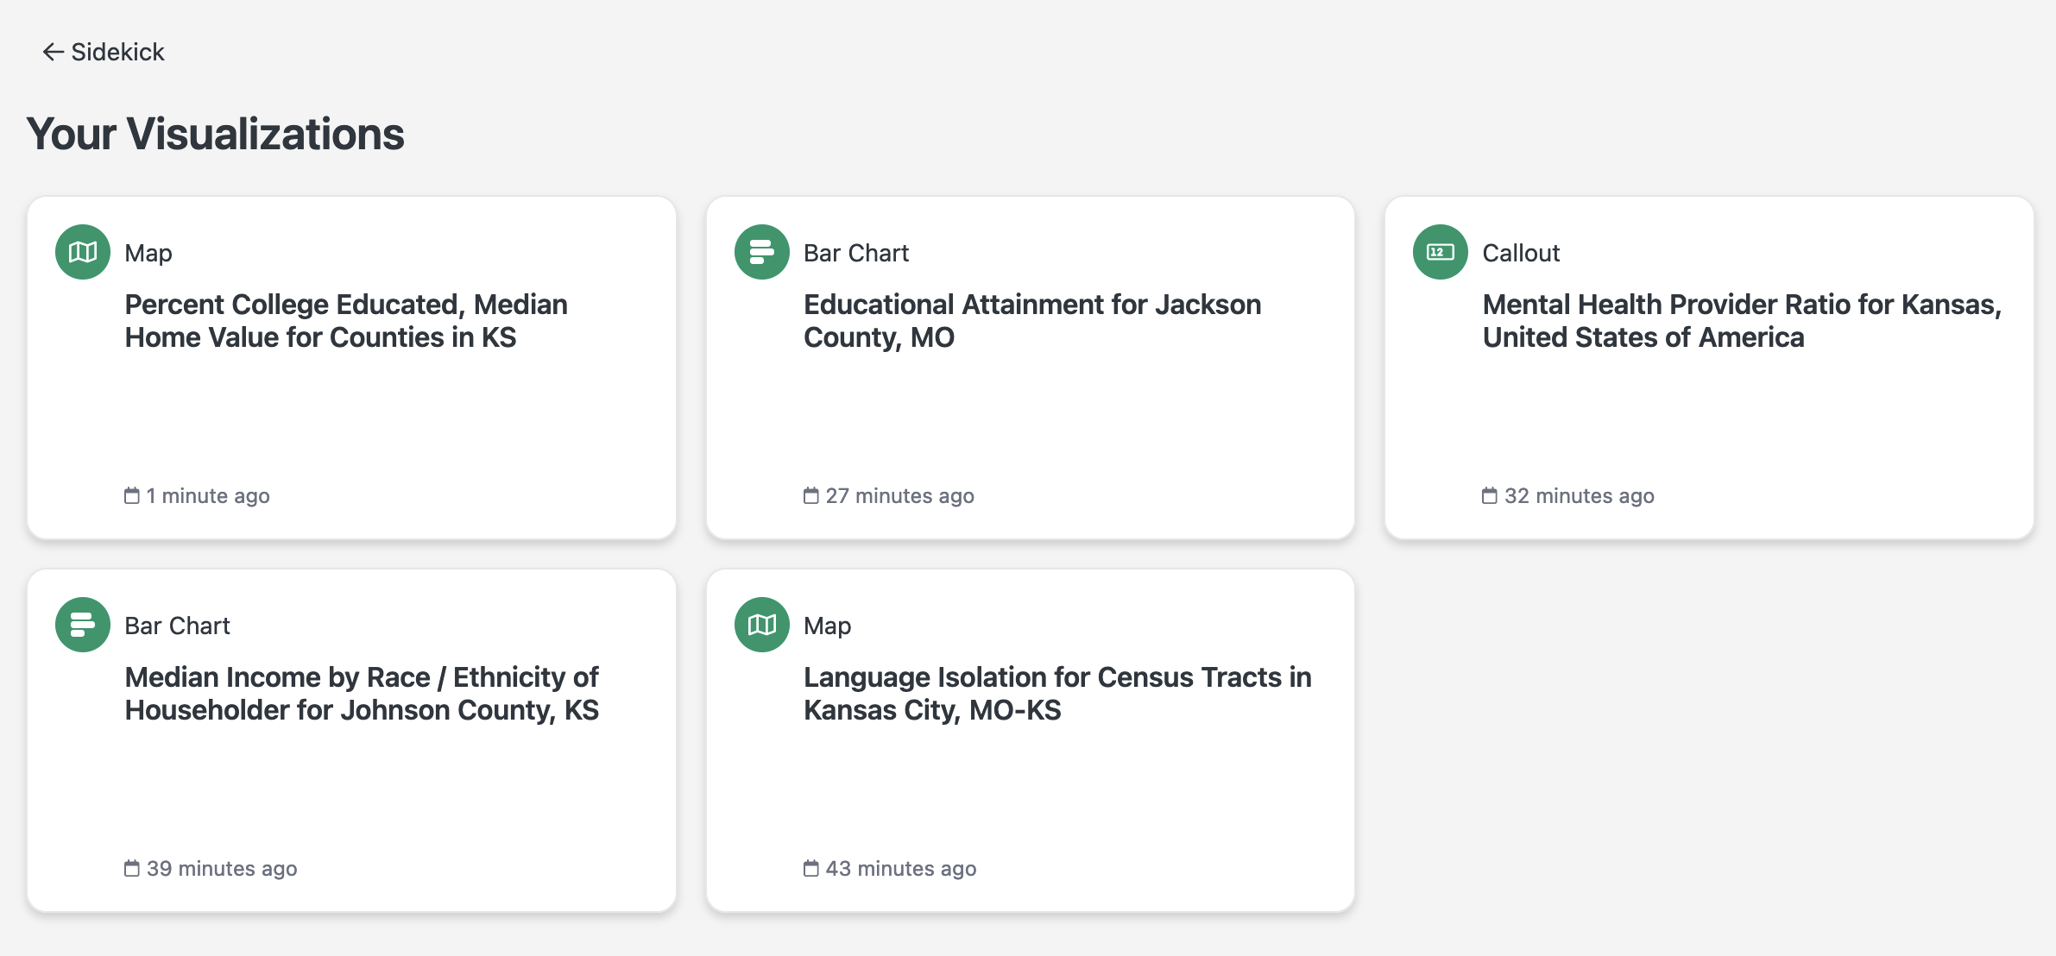The width and height of the screenshot is (2056, 956).
Task: Click the "Your Visualizations" page heading
Action: click(x=216, y=135)
